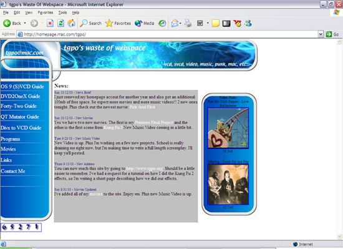The height and width of the screenshot is (249, 343).
Task: Open the Tools menu
Action: (62, 12)
